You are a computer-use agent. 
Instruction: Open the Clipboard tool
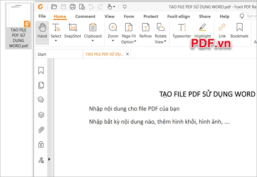(93, 31)
